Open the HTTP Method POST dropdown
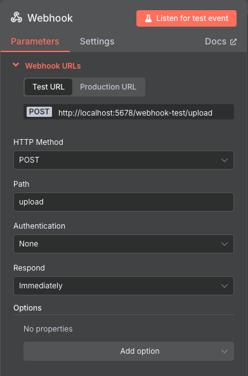 coord(124,160)
